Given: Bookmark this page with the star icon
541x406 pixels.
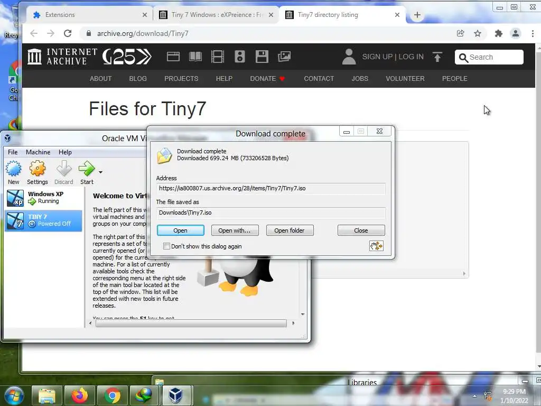Looking at the screenshot, I should (478, 33).
